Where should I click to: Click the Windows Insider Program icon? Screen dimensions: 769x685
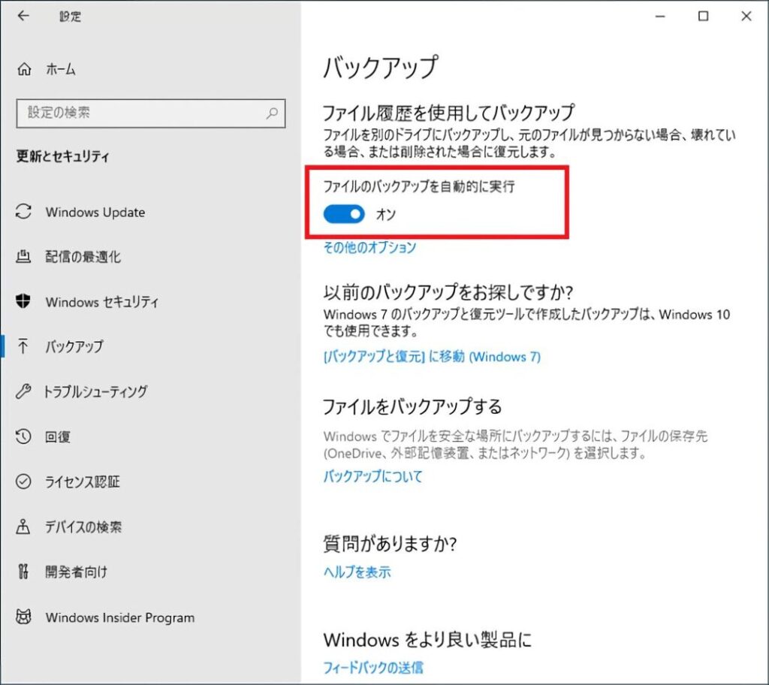(24, 617)
